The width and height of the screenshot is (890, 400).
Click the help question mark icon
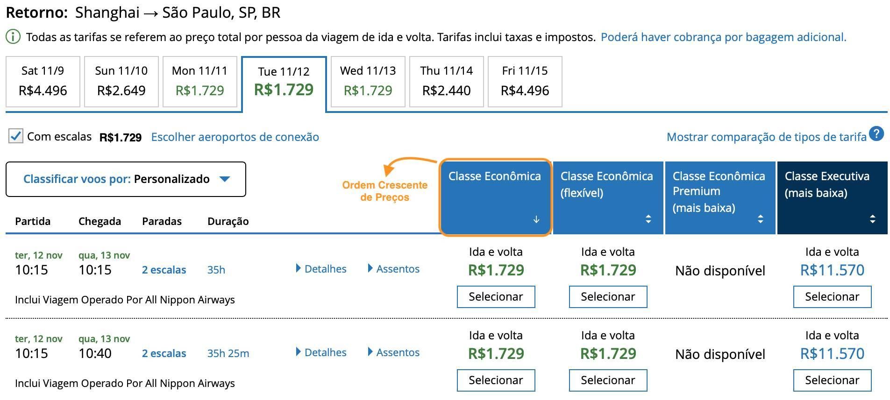coord(877,134)
